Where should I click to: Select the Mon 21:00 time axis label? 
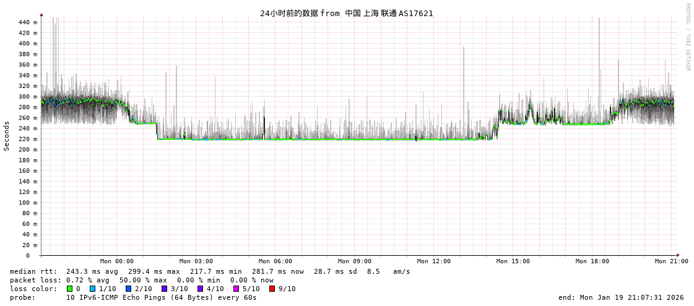[671, 261]
